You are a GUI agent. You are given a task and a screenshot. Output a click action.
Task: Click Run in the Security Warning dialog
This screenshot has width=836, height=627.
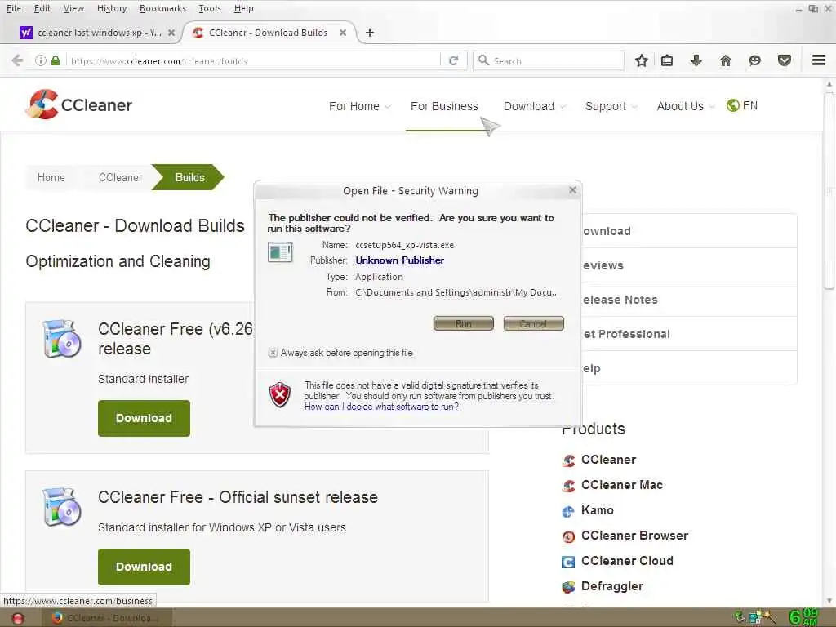click(464, 323)
